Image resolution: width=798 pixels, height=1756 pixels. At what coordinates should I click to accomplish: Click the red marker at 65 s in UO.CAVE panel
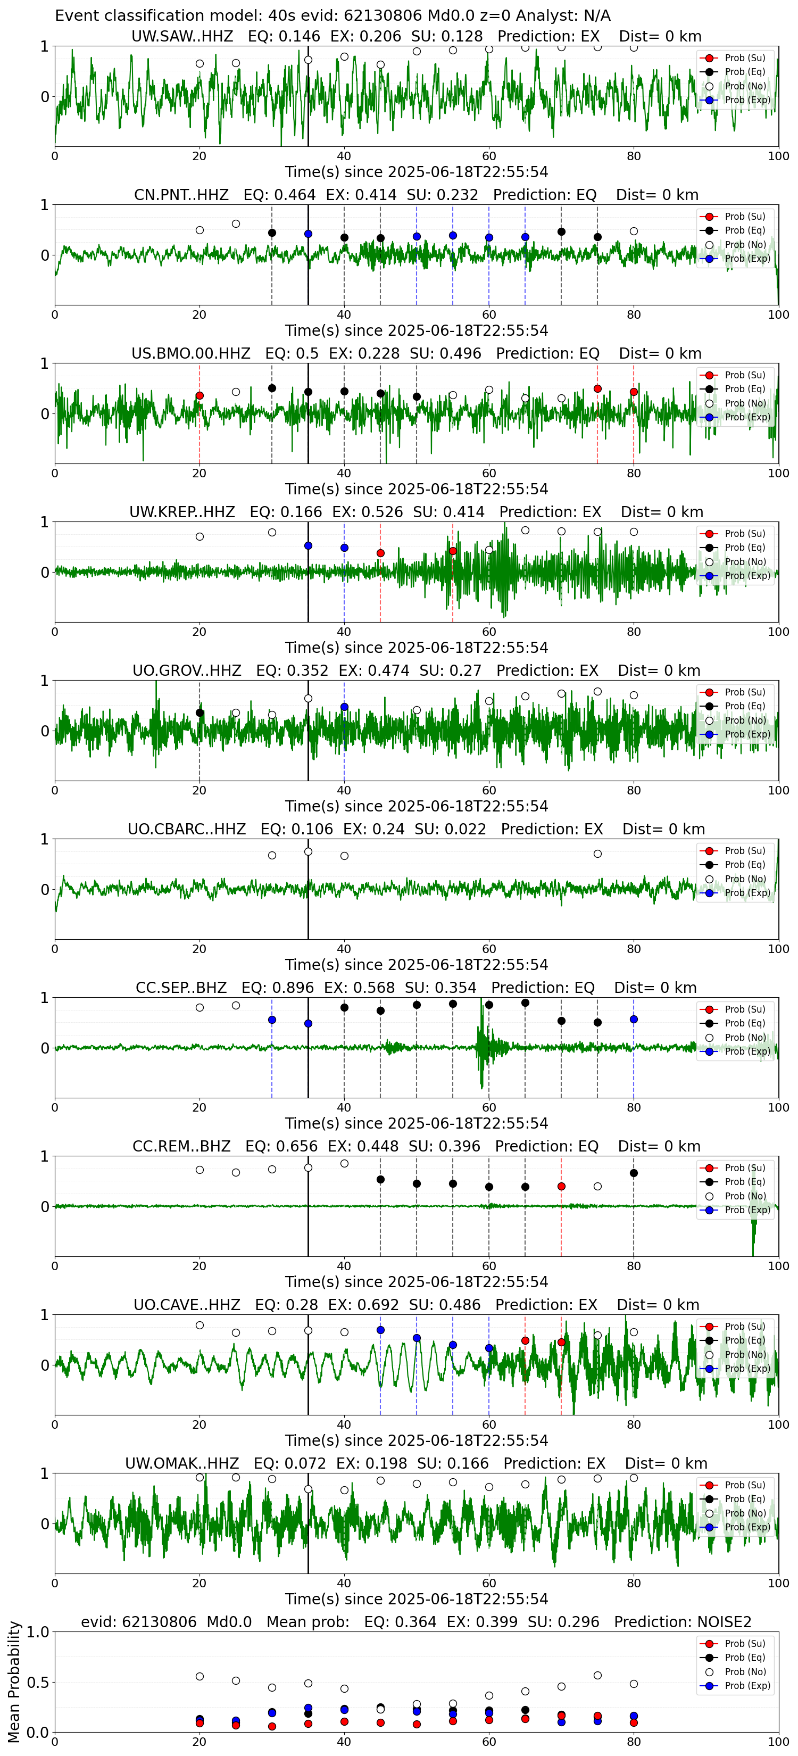(525, 1340)
